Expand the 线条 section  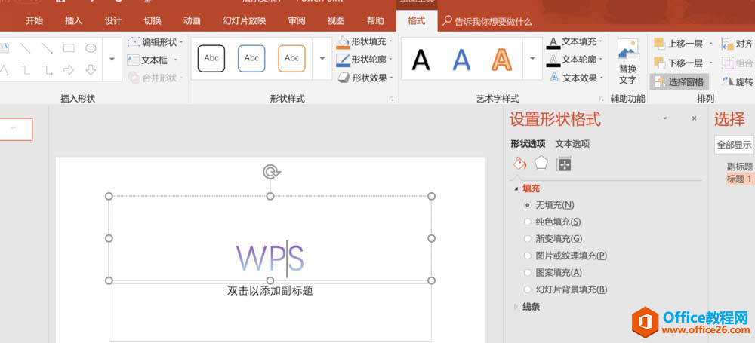tap(531, 307)
